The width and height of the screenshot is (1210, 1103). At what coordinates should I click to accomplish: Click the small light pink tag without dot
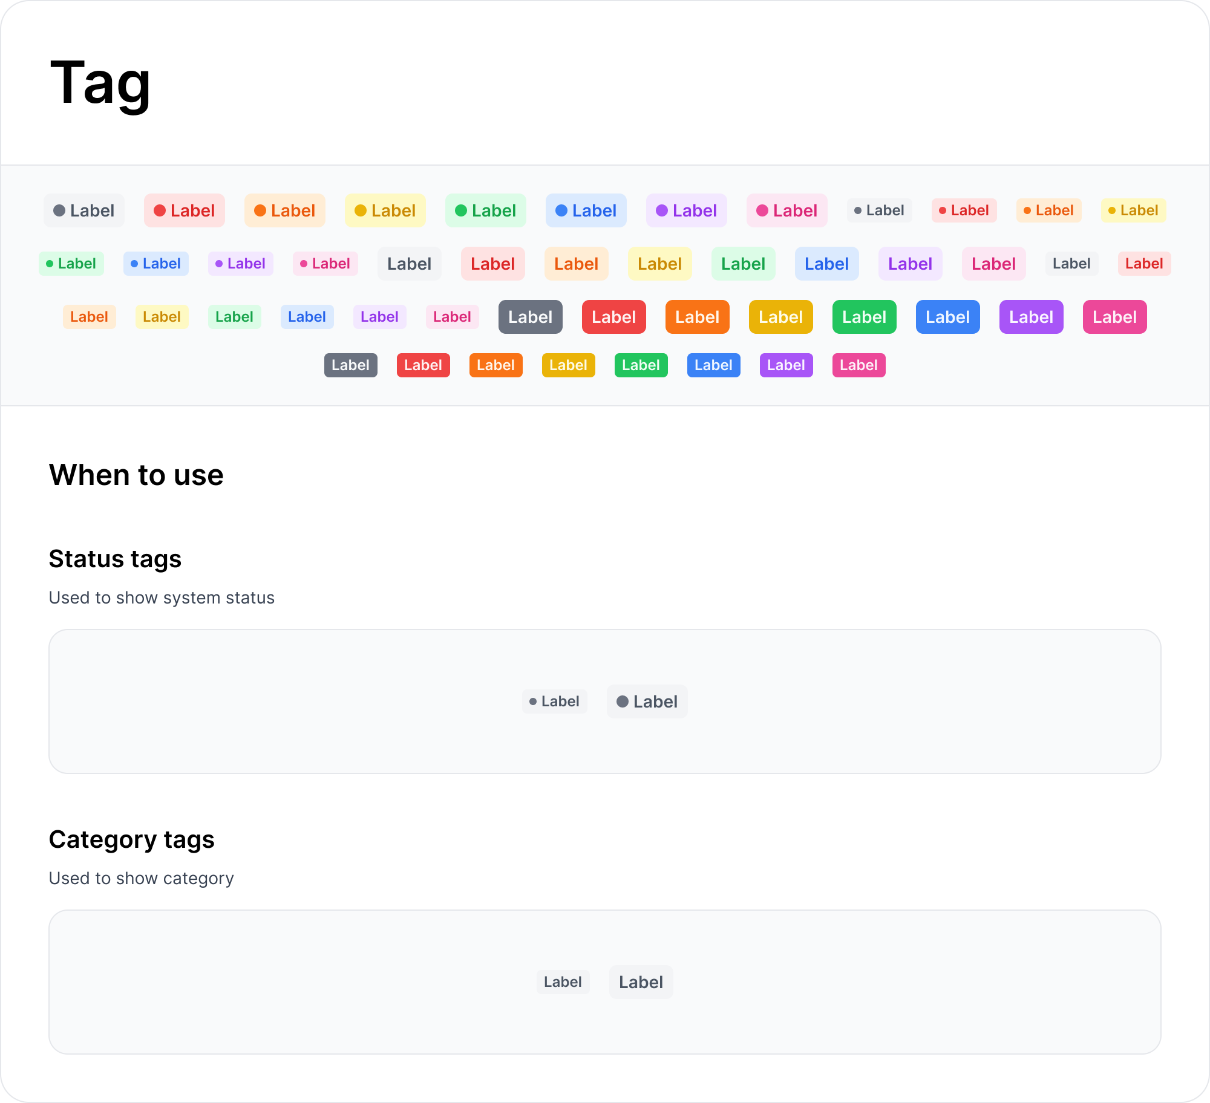pyautogui.click(x=453, y=317)
